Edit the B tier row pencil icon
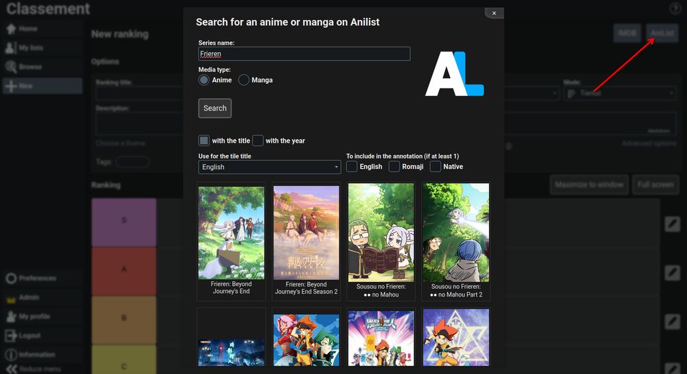Viewport: 687px width, 374px height. click(x=672, y=322)
